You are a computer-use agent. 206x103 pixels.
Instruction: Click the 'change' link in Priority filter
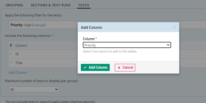39,25
